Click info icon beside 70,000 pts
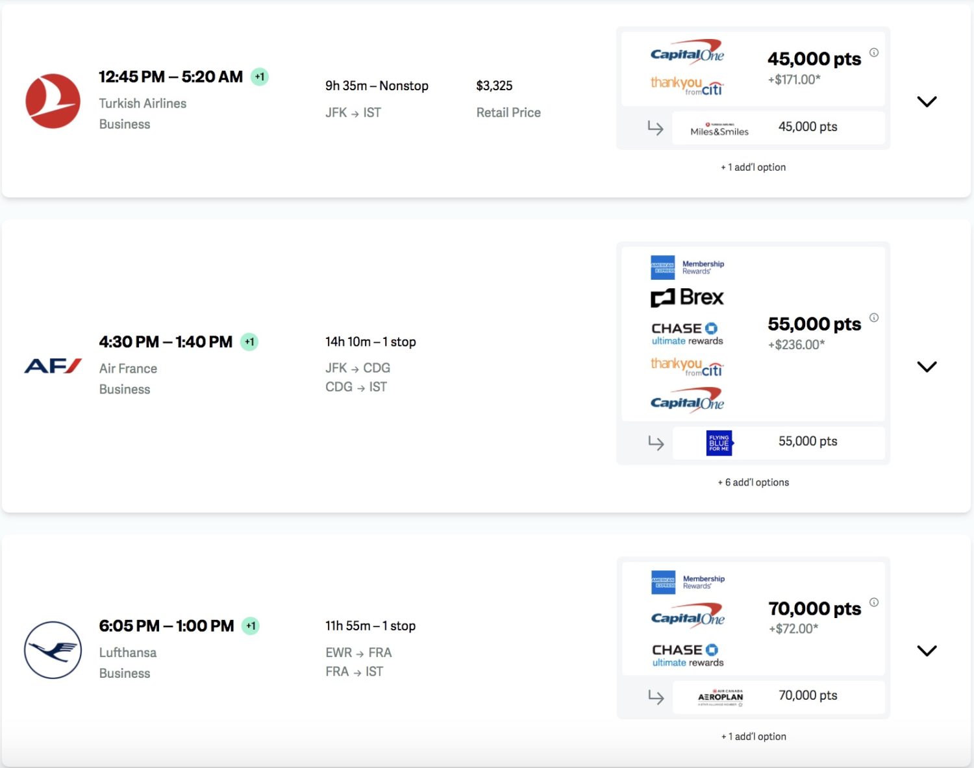The width and height of the screenshot is (974, 768). click(874, 602)
